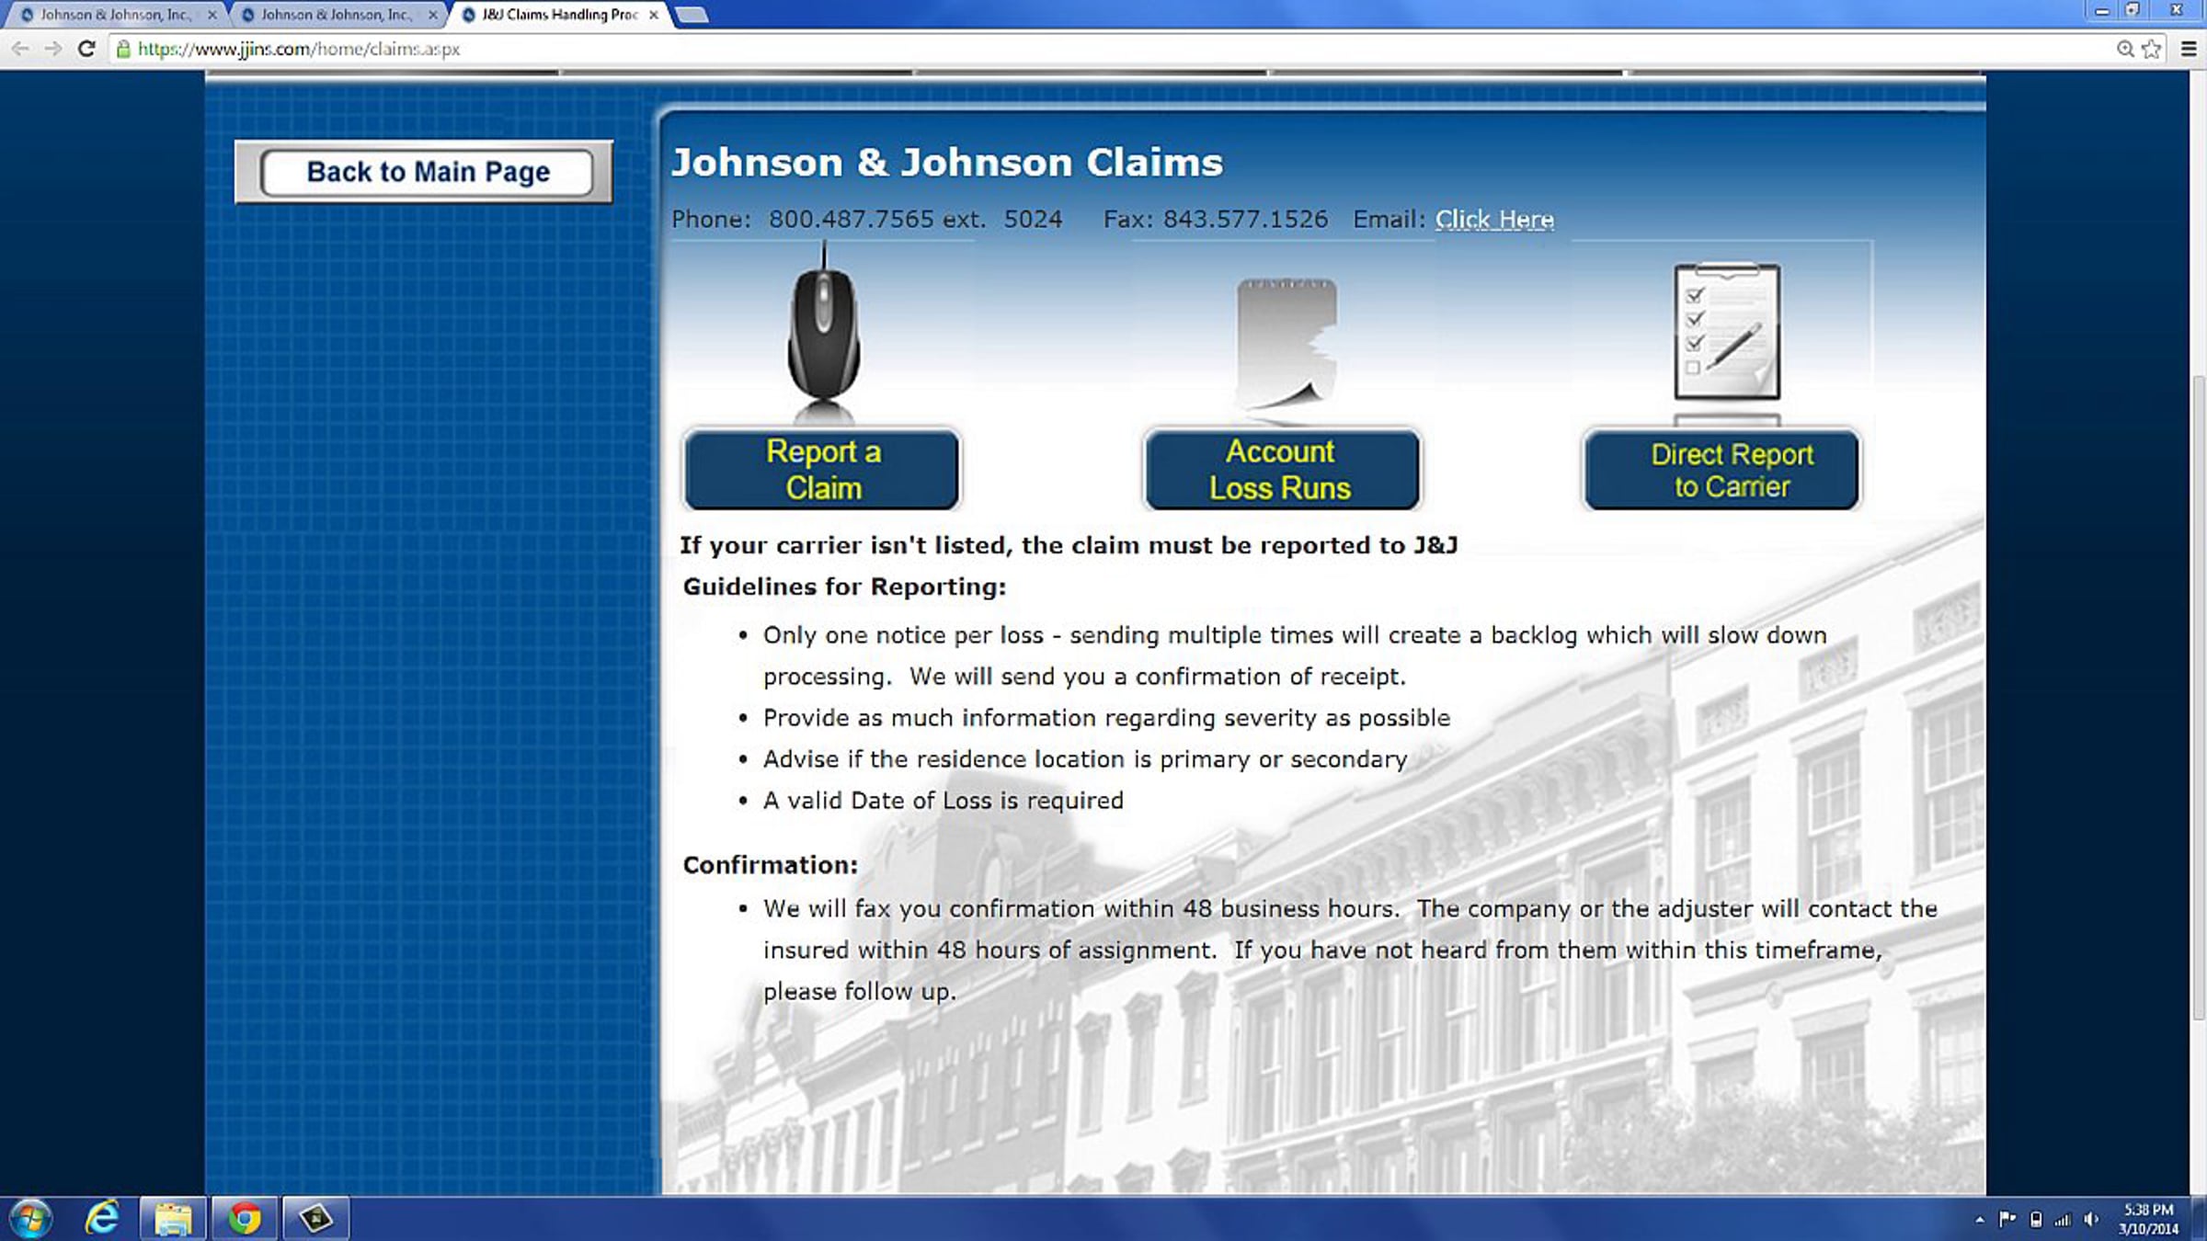2207x1241 pixels.
Task: Switch to the second Johnson & Johnson tab
Action: [x=335, y=15]
